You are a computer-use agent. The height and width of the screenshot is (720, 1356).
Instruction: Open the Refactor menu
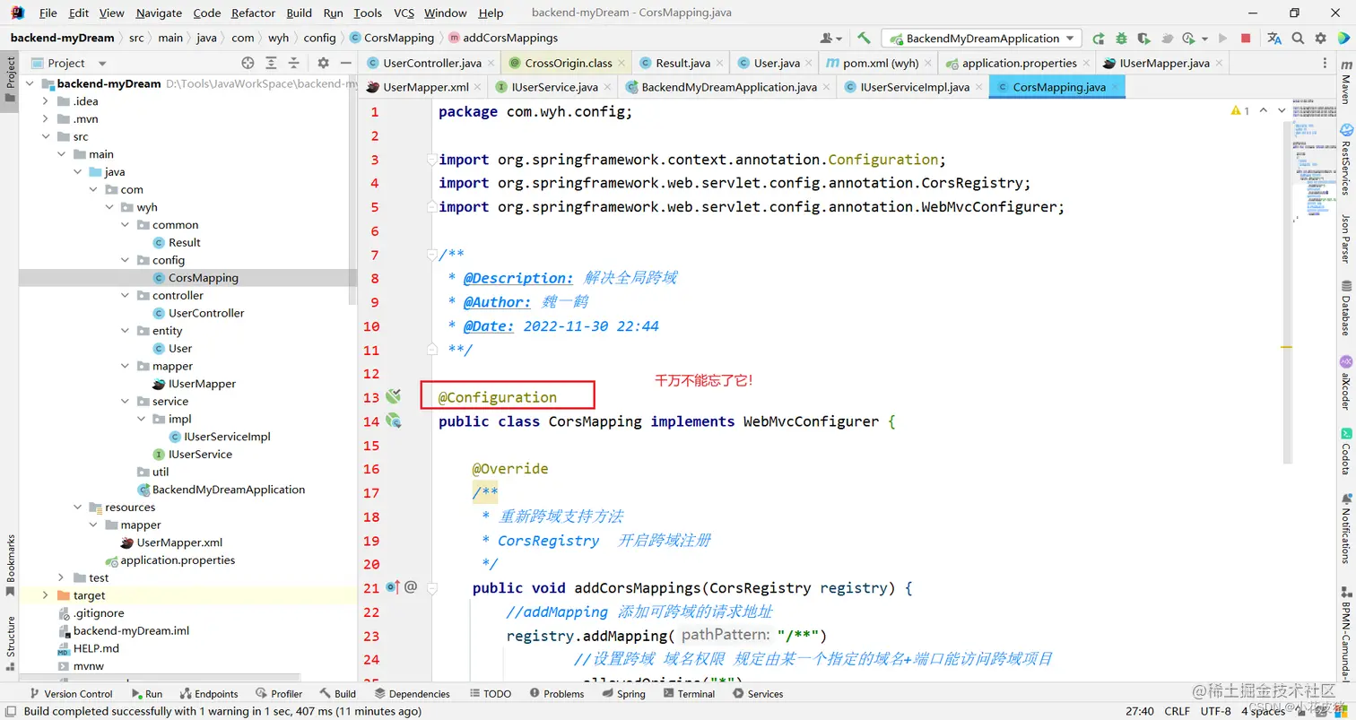(253, 13)
